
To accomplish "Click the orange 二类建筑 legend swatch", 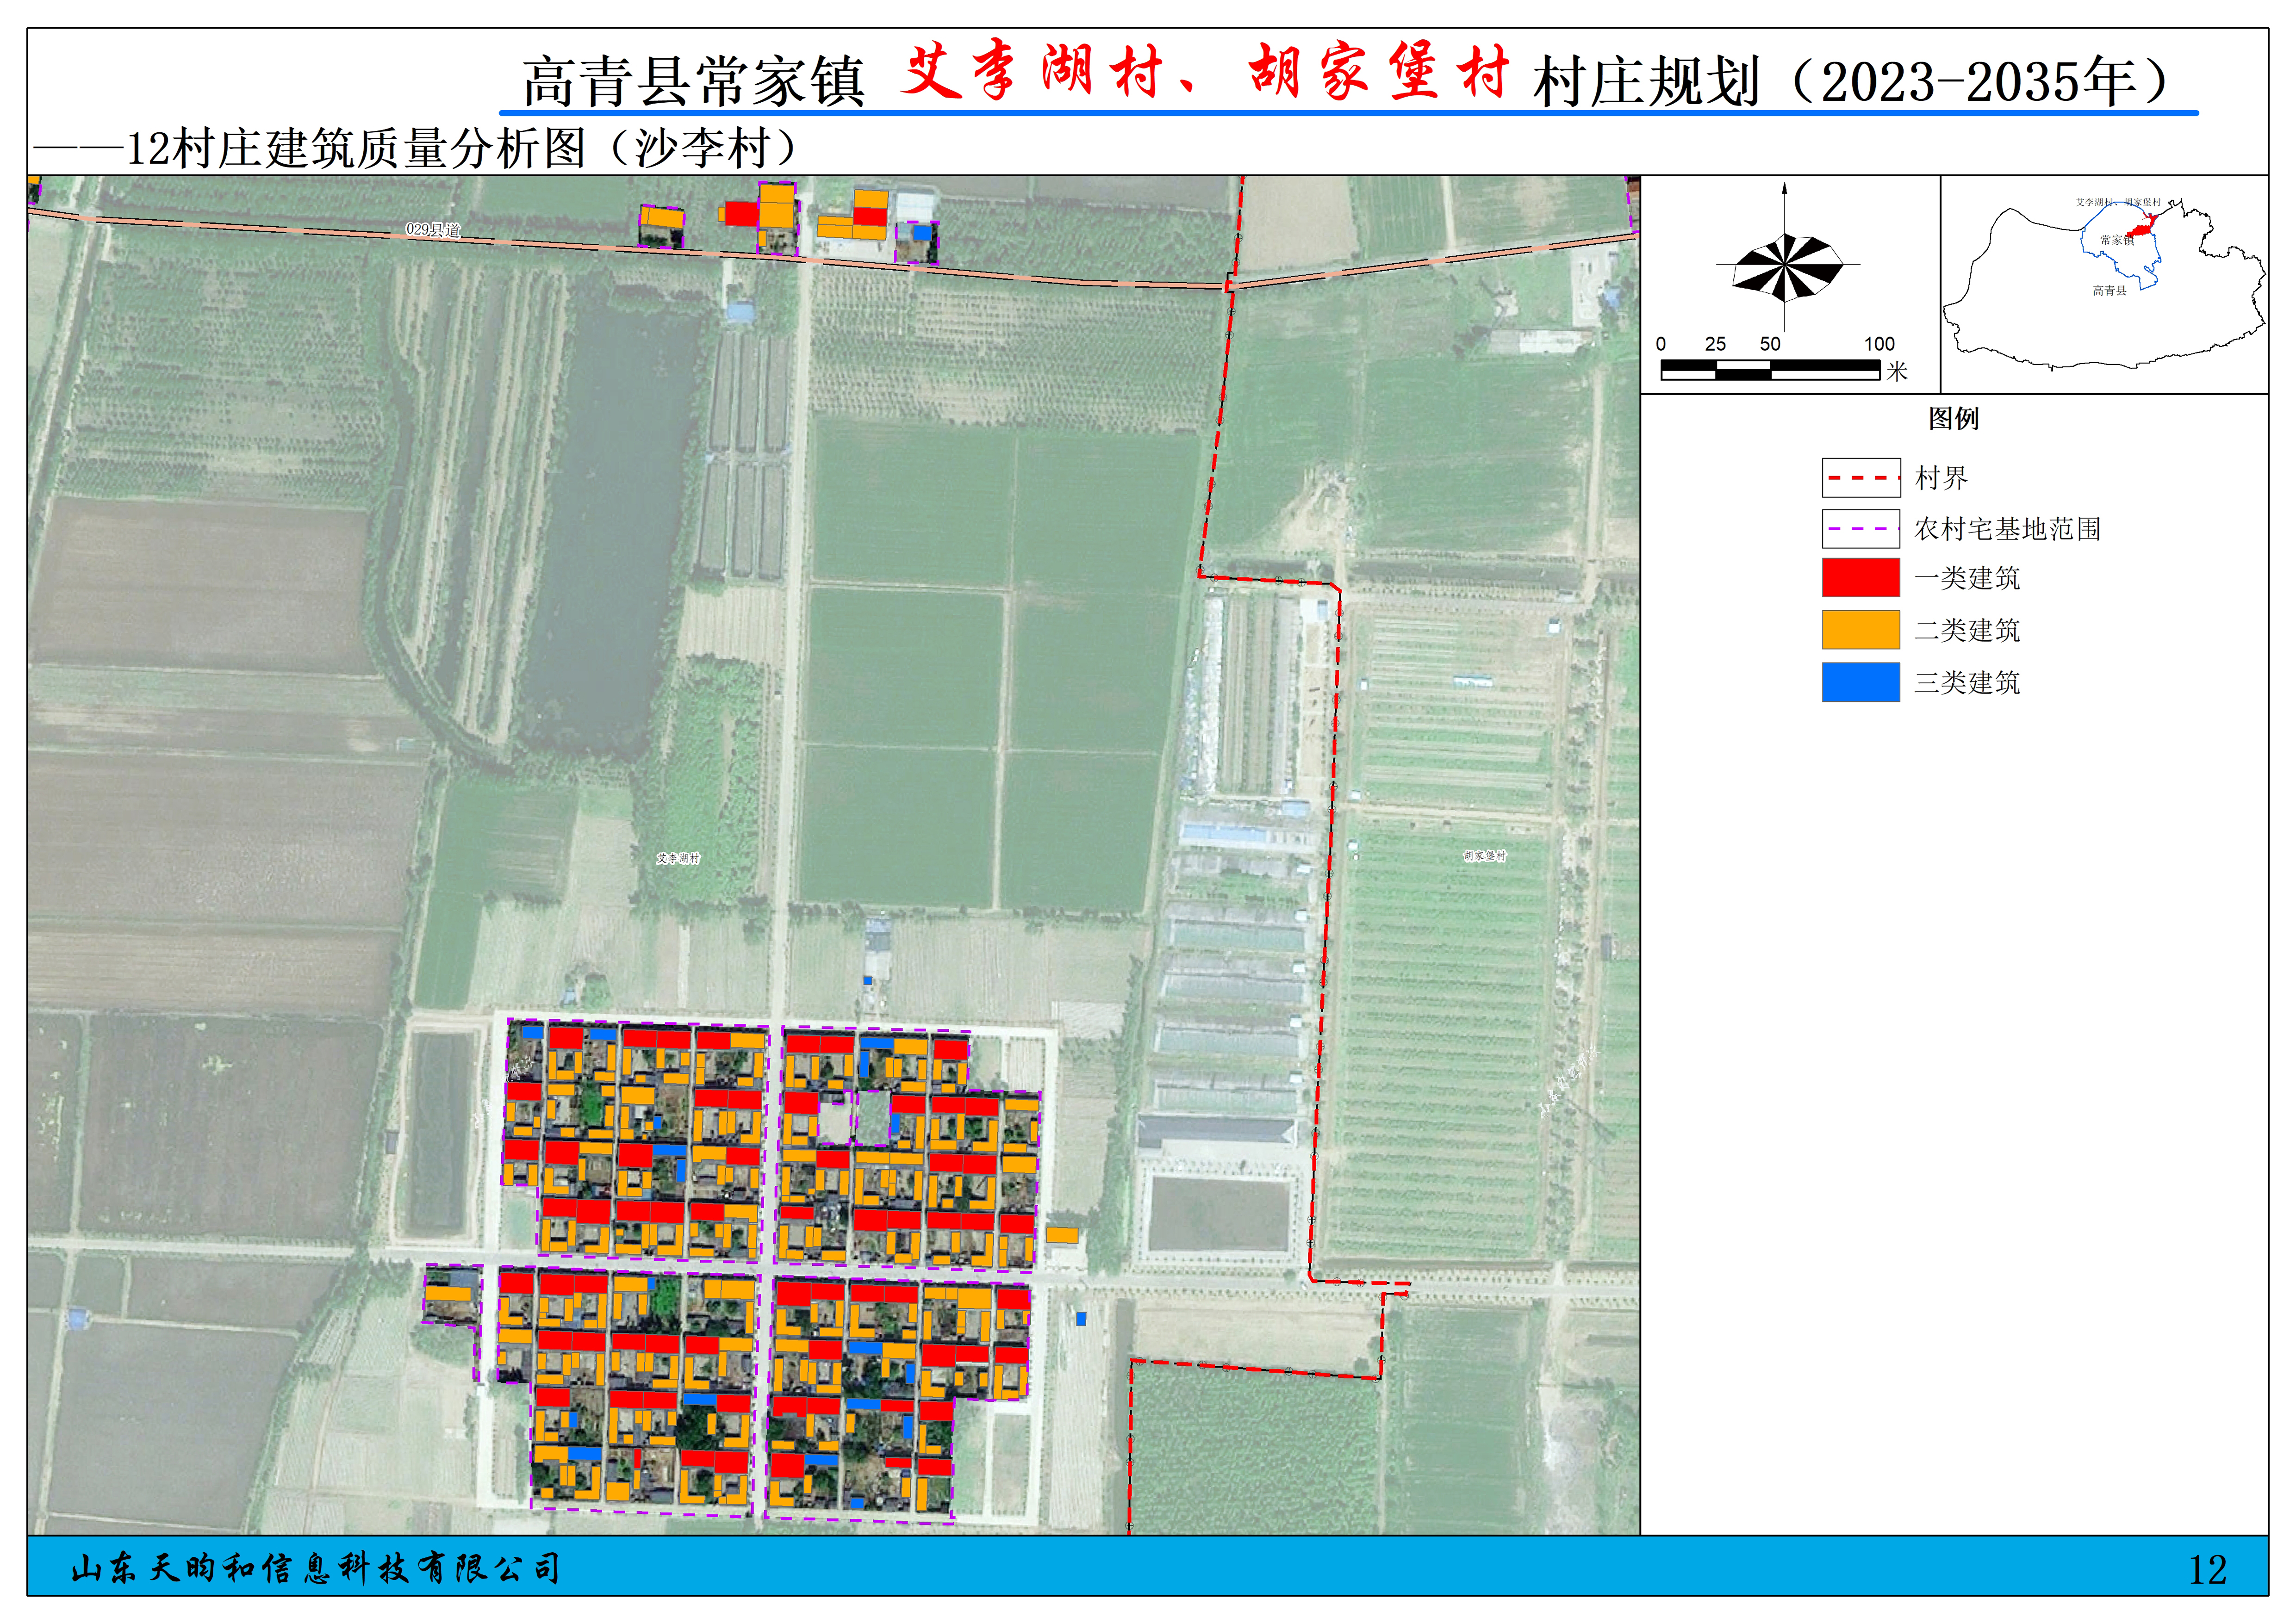I will [x=1860, y=630].
